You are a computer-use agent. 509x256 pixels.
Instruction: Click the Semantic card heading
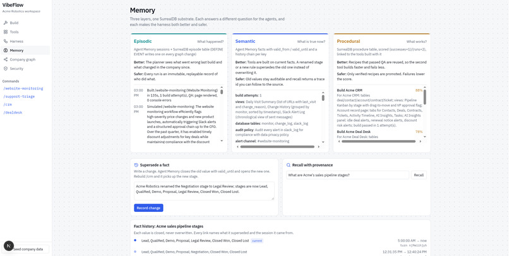point(245,42)
